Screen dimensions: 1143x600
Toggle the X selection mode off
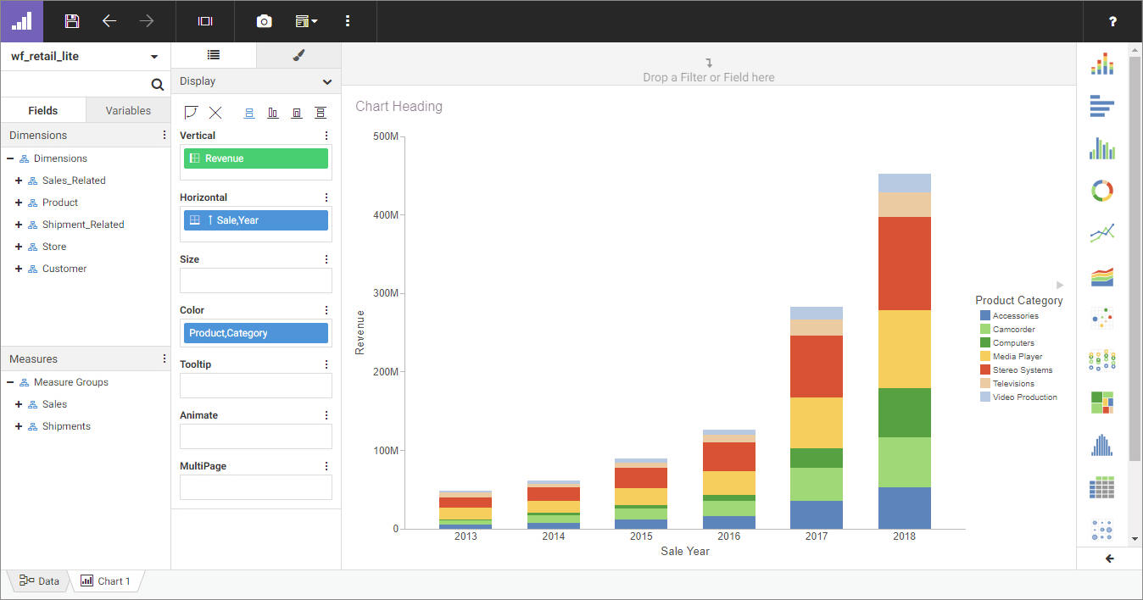point(215,112)
